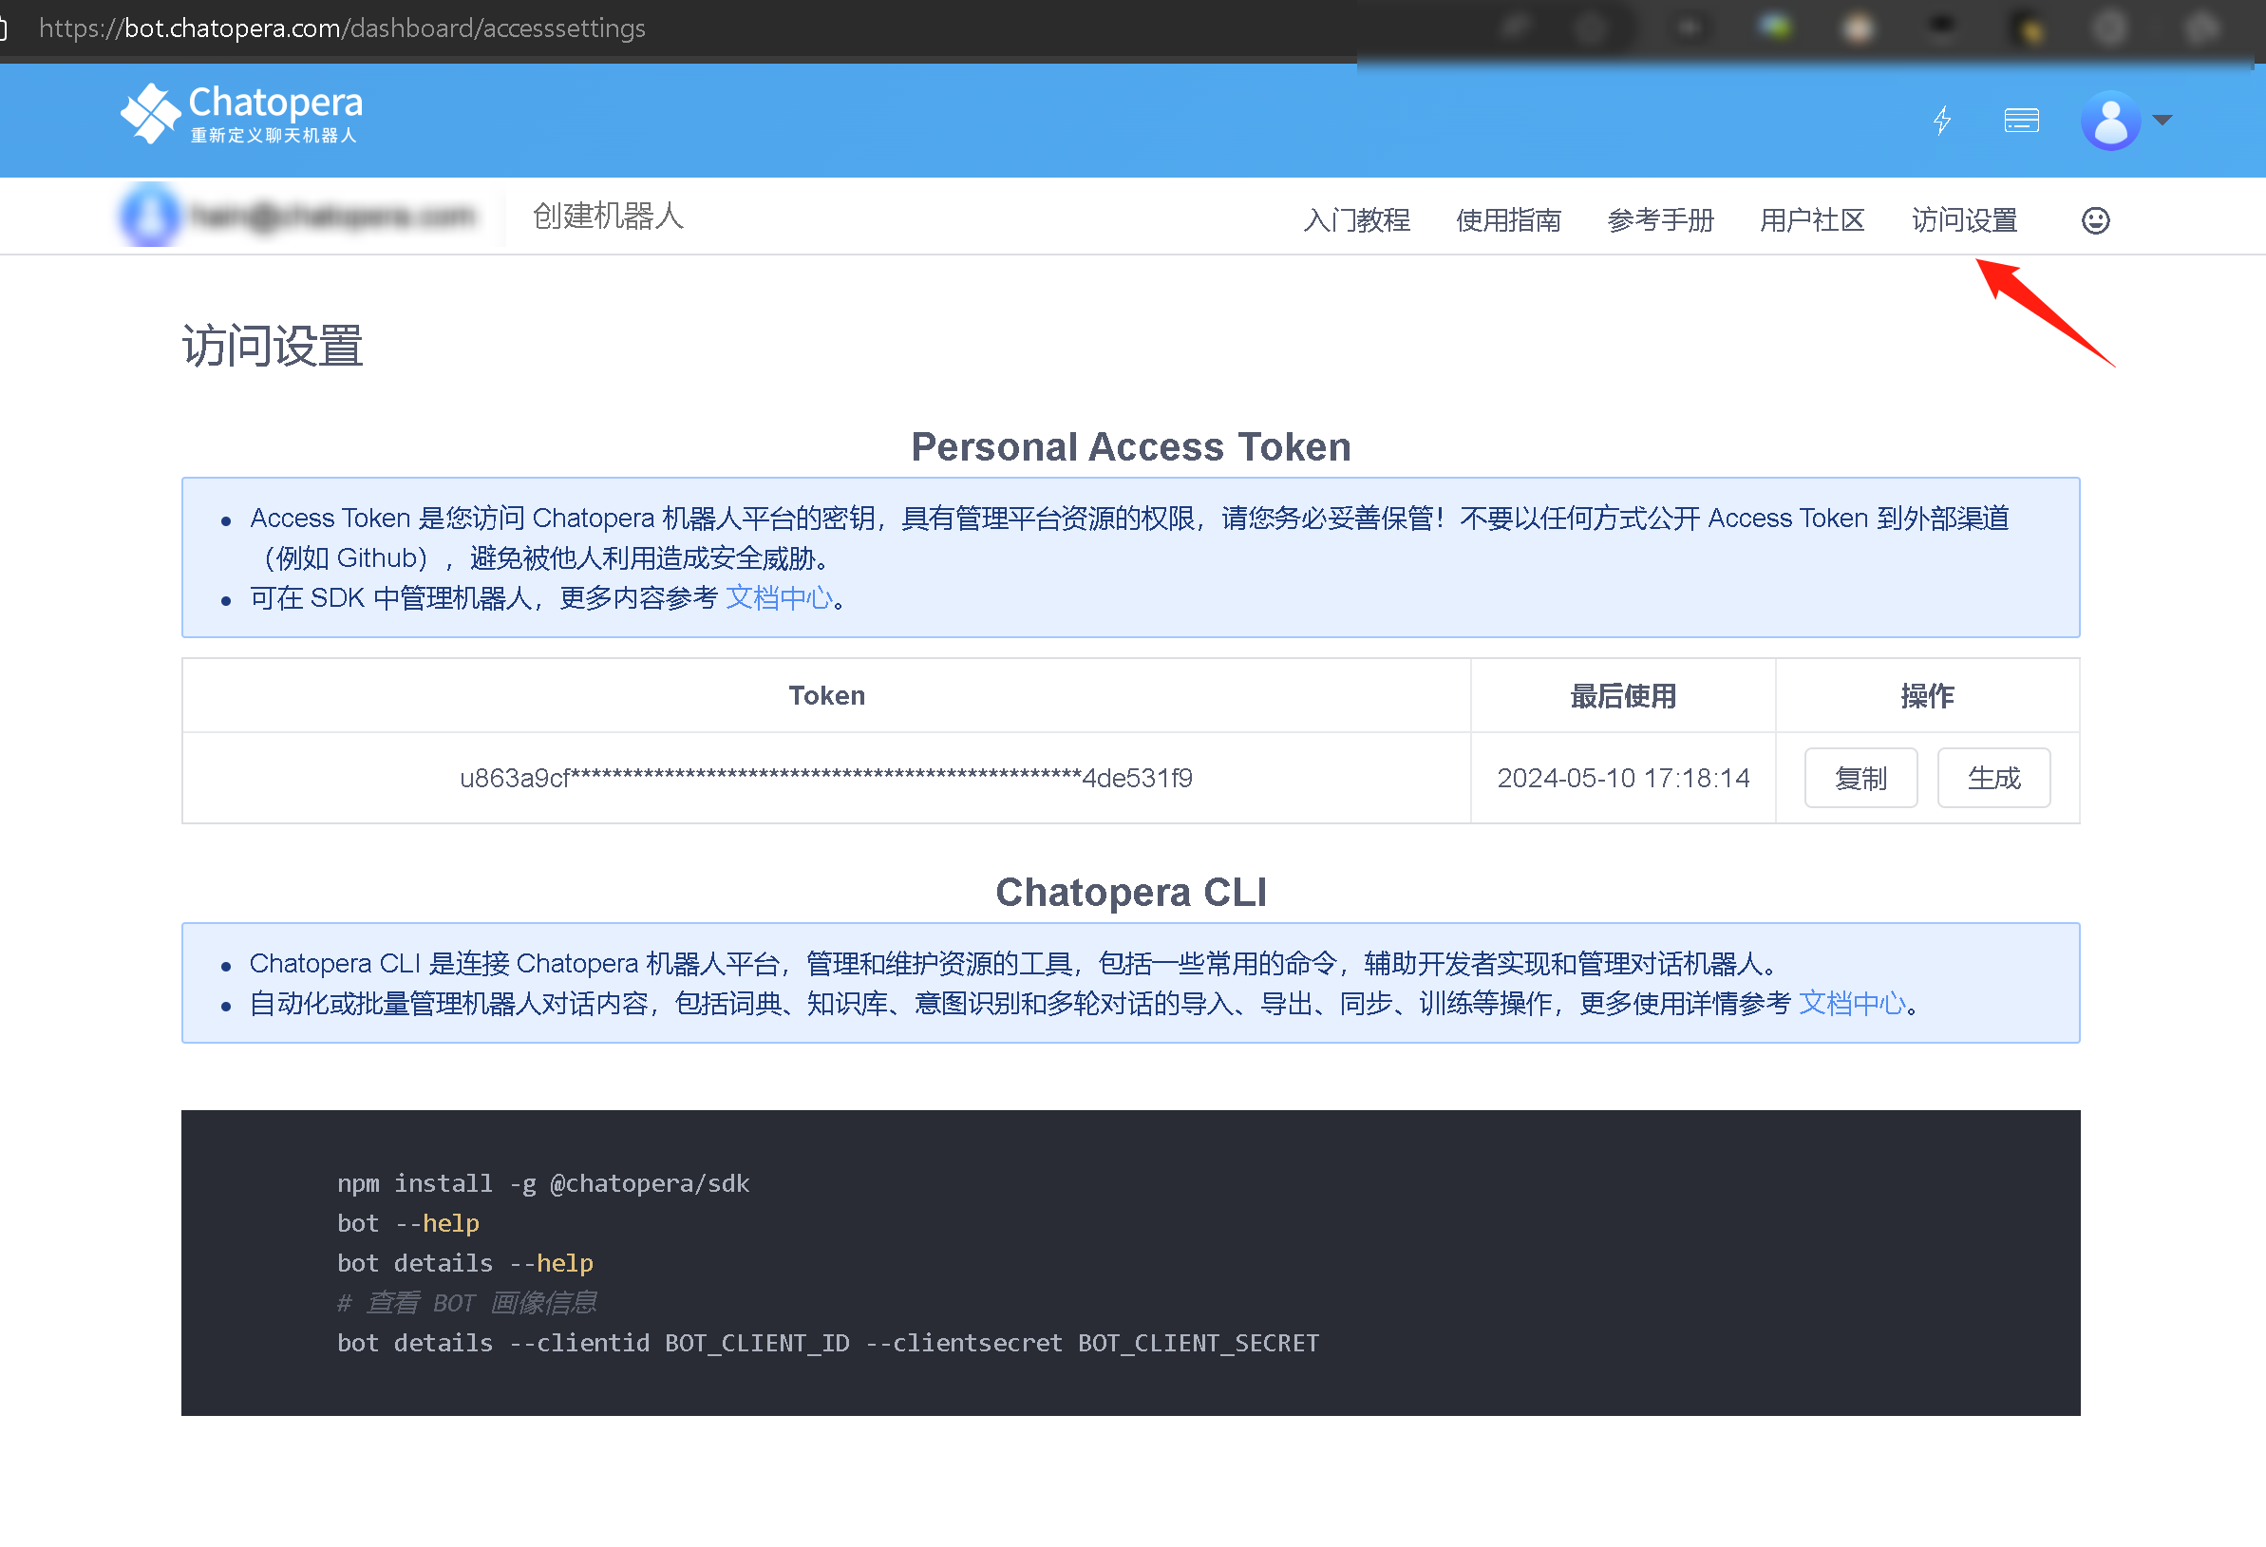Click the Token column header
This screenshot has height=1547, width=2266.
pyautogui.click(x=827, y=696)
